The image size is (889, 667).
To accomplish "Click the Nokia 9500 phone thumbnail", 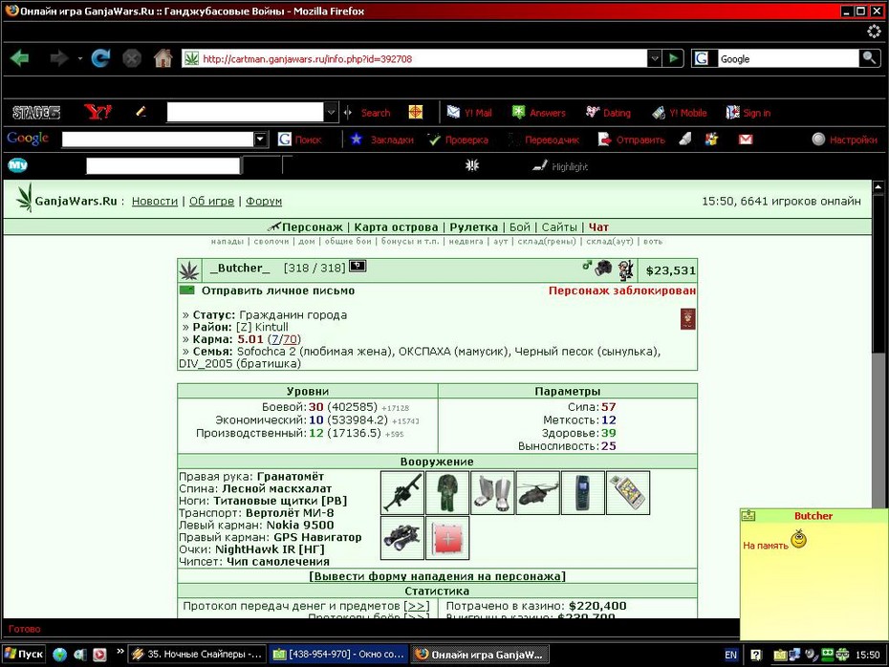I will (583, 492).
